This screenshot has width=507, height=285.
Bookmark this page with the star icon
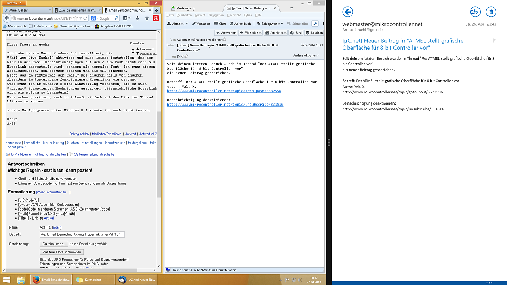[76, 18]
